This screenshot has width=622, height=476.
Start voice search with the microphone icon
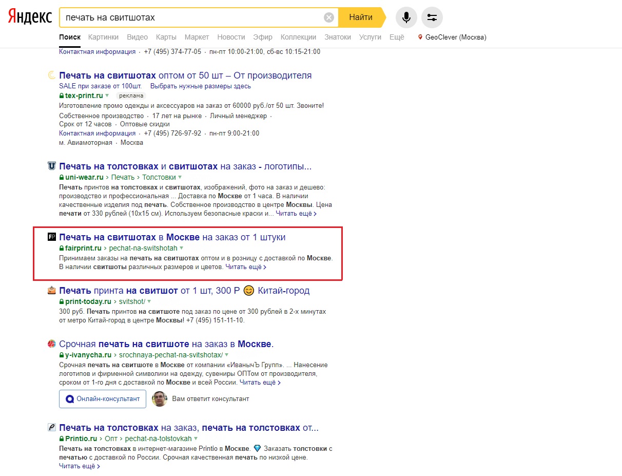pyautogui.click(x=406, y=17)
